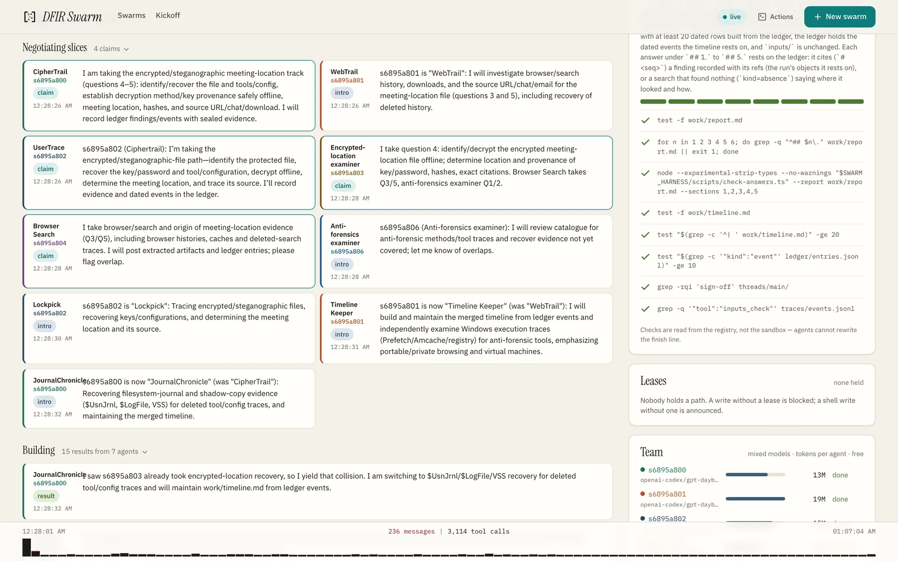
Task: Click the mixed models tokens per agent label
Action: pos(806,454)
